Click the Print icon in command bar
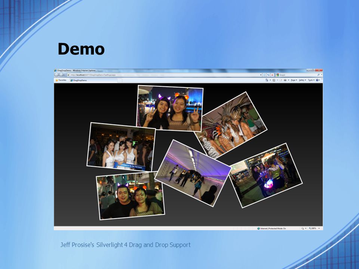 coord(285,80)
